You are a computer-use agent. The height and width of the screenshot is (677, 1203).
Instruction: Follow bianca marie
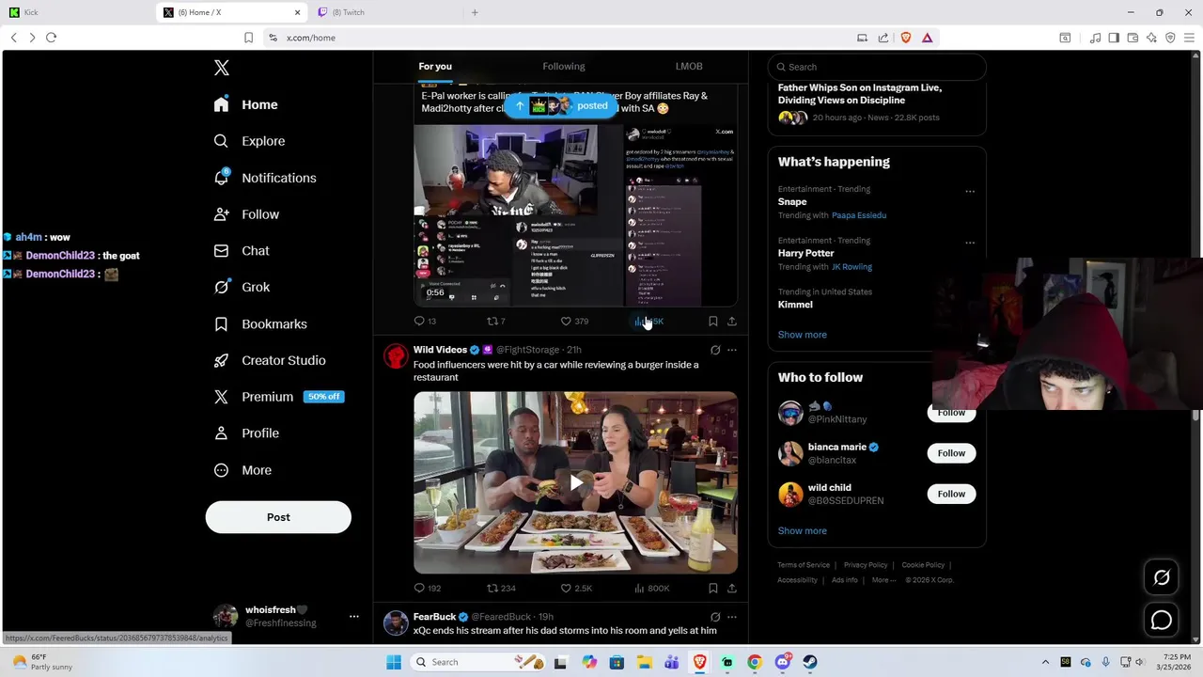click(x=951, y=453)
